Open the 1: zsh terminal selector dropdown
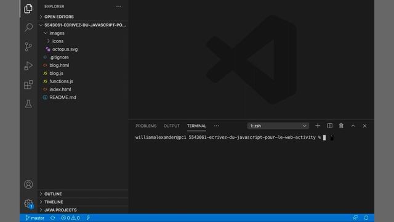This screenshot has height=222, width=394. click(278, 126)
